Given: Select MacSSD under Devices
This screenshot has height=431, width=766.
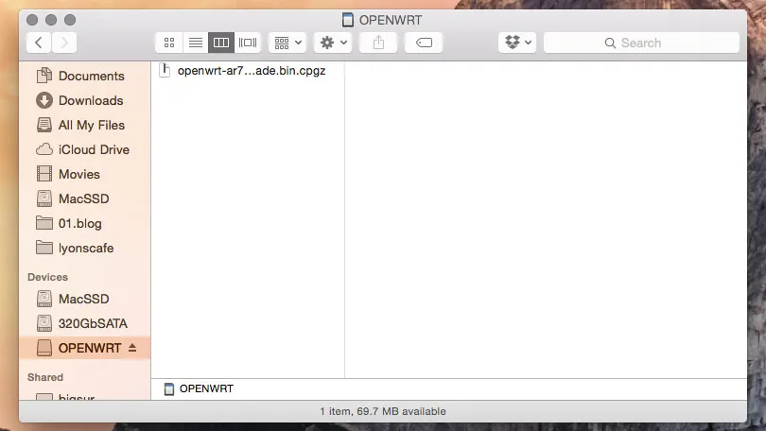Looking at the screenshot, I should tap(84, 299).
